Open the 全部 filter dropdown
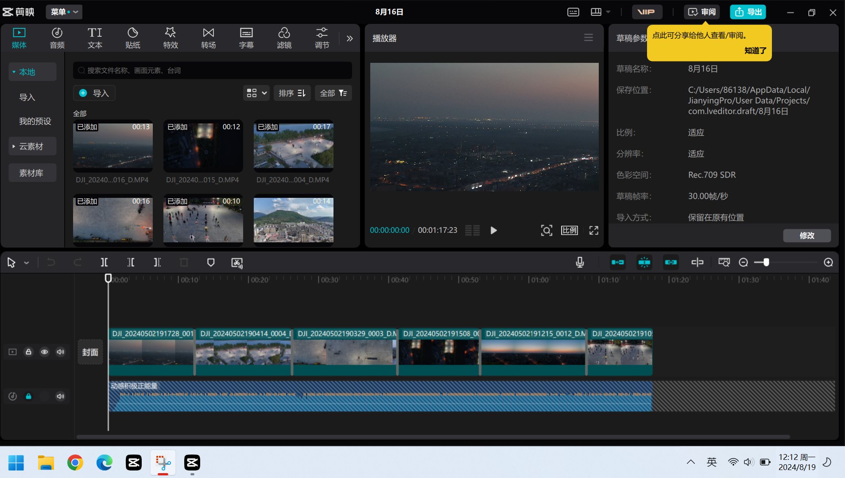 333,93
